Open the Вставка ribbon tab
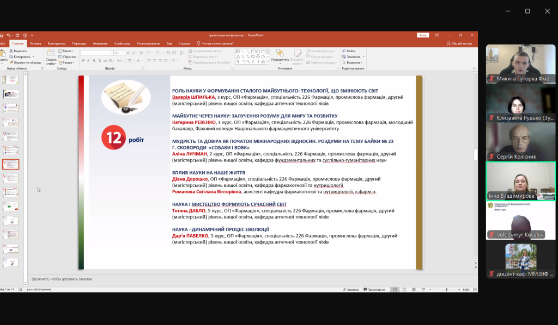558x325 pixels. tap(35, 43)
